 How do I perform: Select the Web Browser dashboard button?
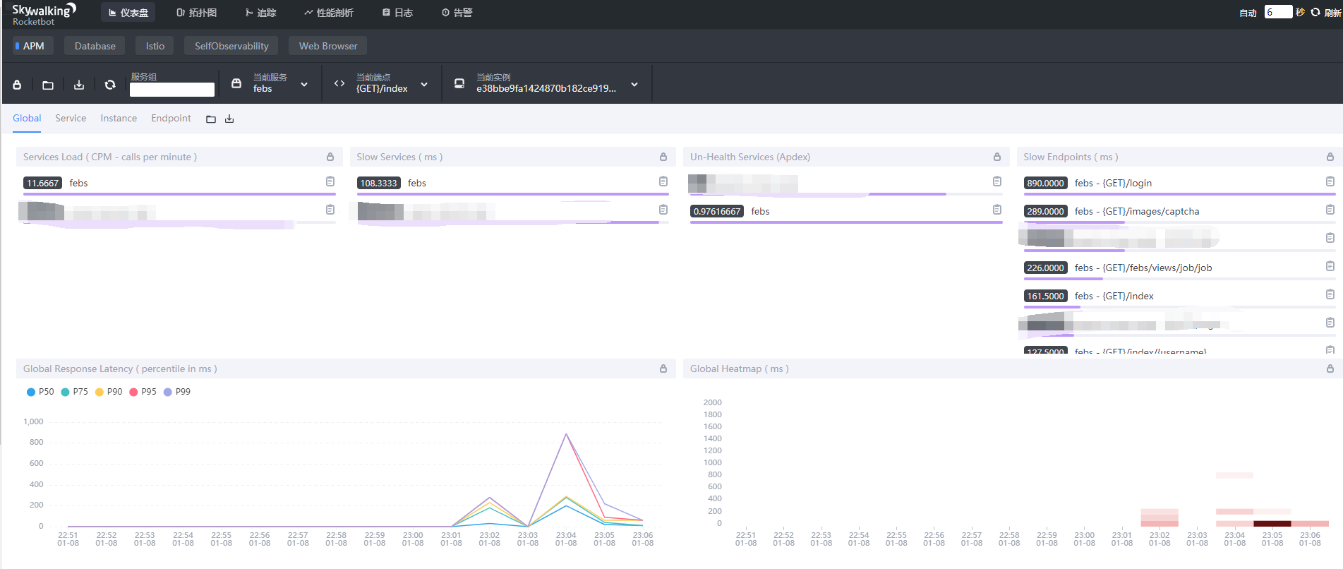(328, 46)
